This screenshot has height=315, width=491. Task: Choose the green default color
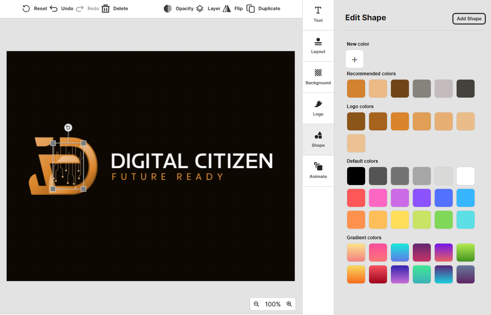pos(444,220)
